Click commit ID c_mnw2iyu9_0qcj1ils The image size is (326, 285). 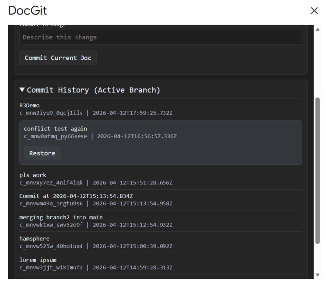click(51, 113)
